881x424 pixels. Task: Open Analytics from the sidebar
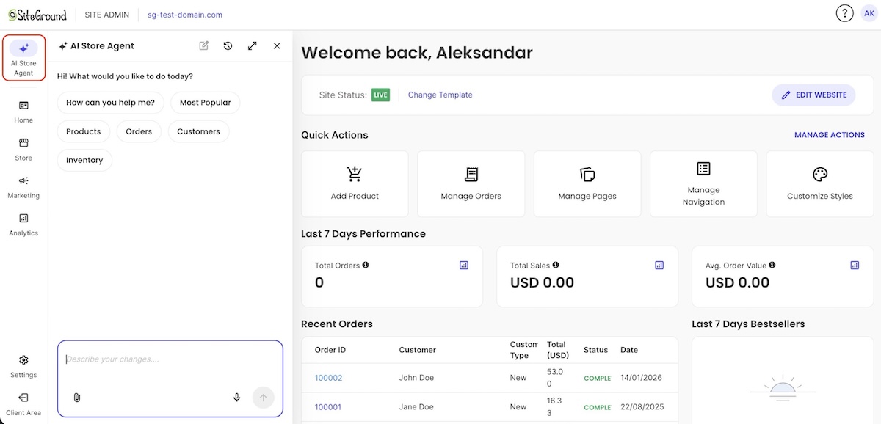point(23,224)
